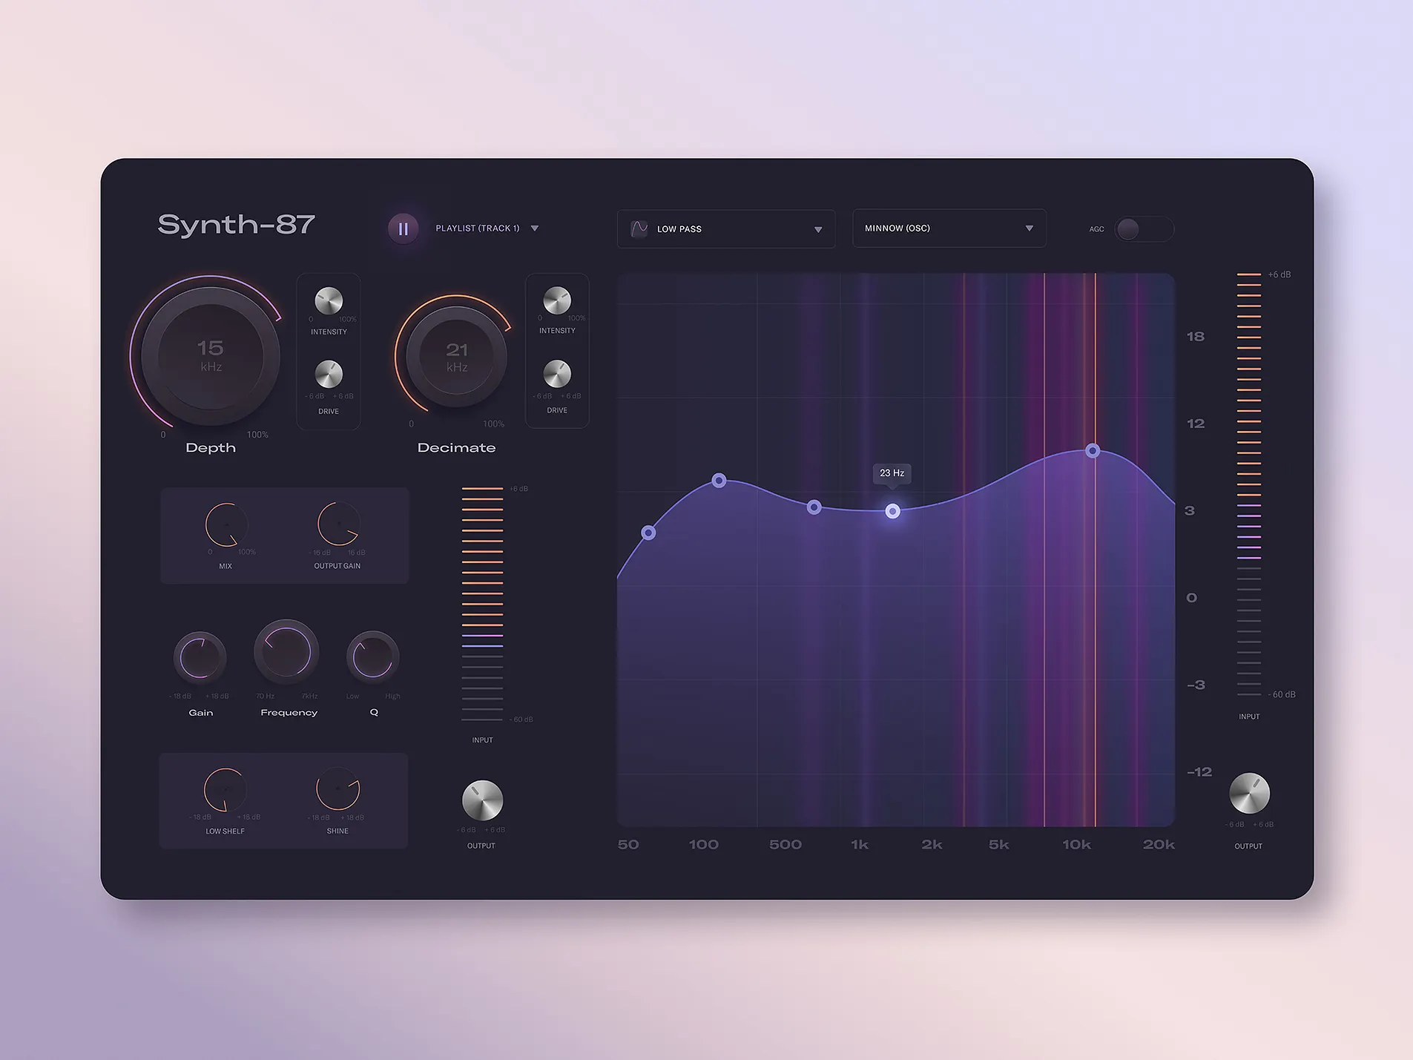Click the "Decimate" label text
The height and width of the screenshot is (1060, 1413).
[456, 448]
